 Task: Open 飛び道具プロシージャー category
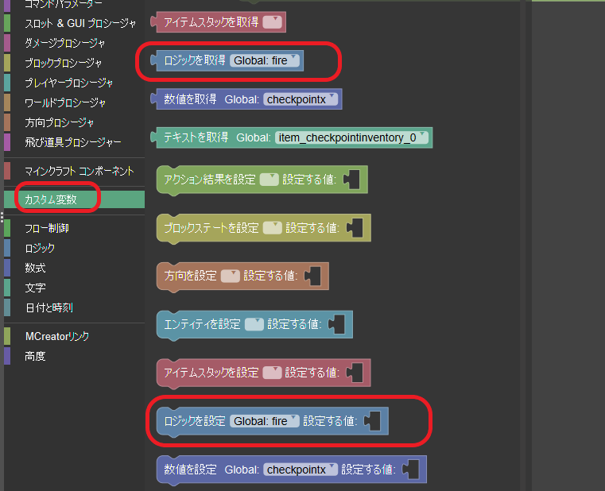[73, 142]
